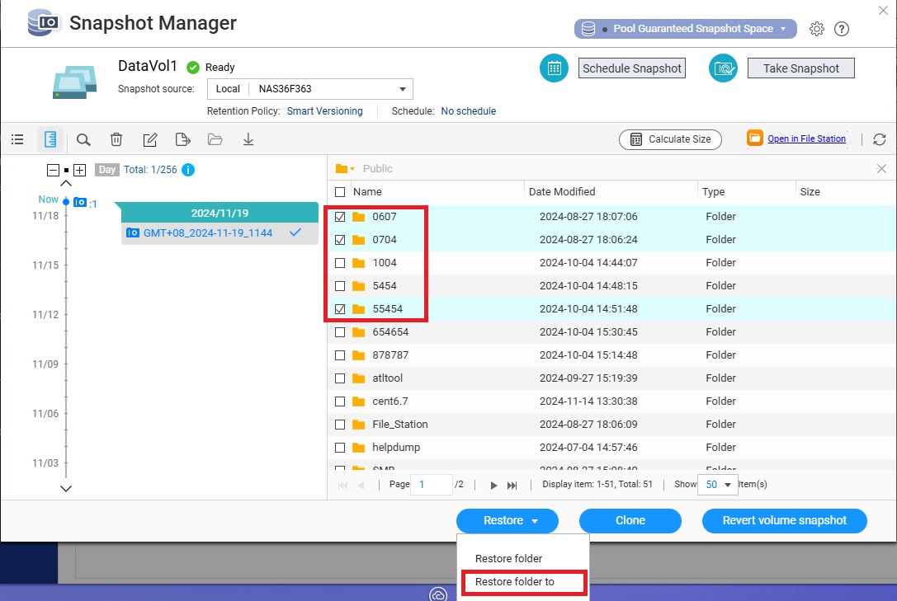
Task: Select the cent6.7 folder row
Action: [x=612, y=401]
